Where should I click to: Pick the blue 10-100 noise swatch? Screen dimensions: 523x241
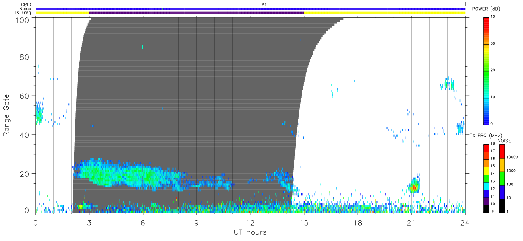tap(502, 192)
